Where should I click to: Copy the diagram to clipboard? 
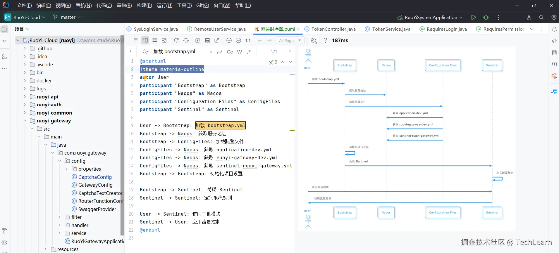pyautogui.click(x=198, y=40)
